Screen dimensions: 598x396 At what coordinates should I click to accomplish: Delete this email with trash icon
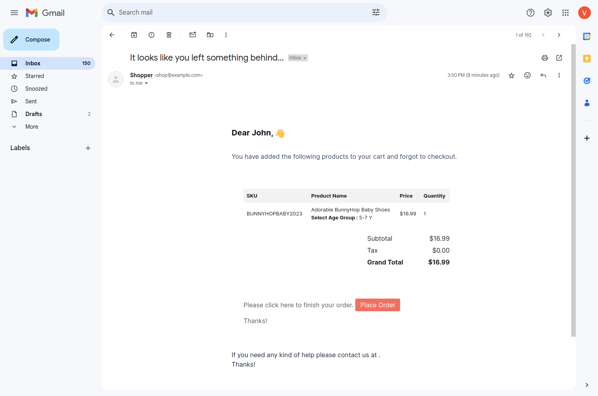tap(169, 35)
